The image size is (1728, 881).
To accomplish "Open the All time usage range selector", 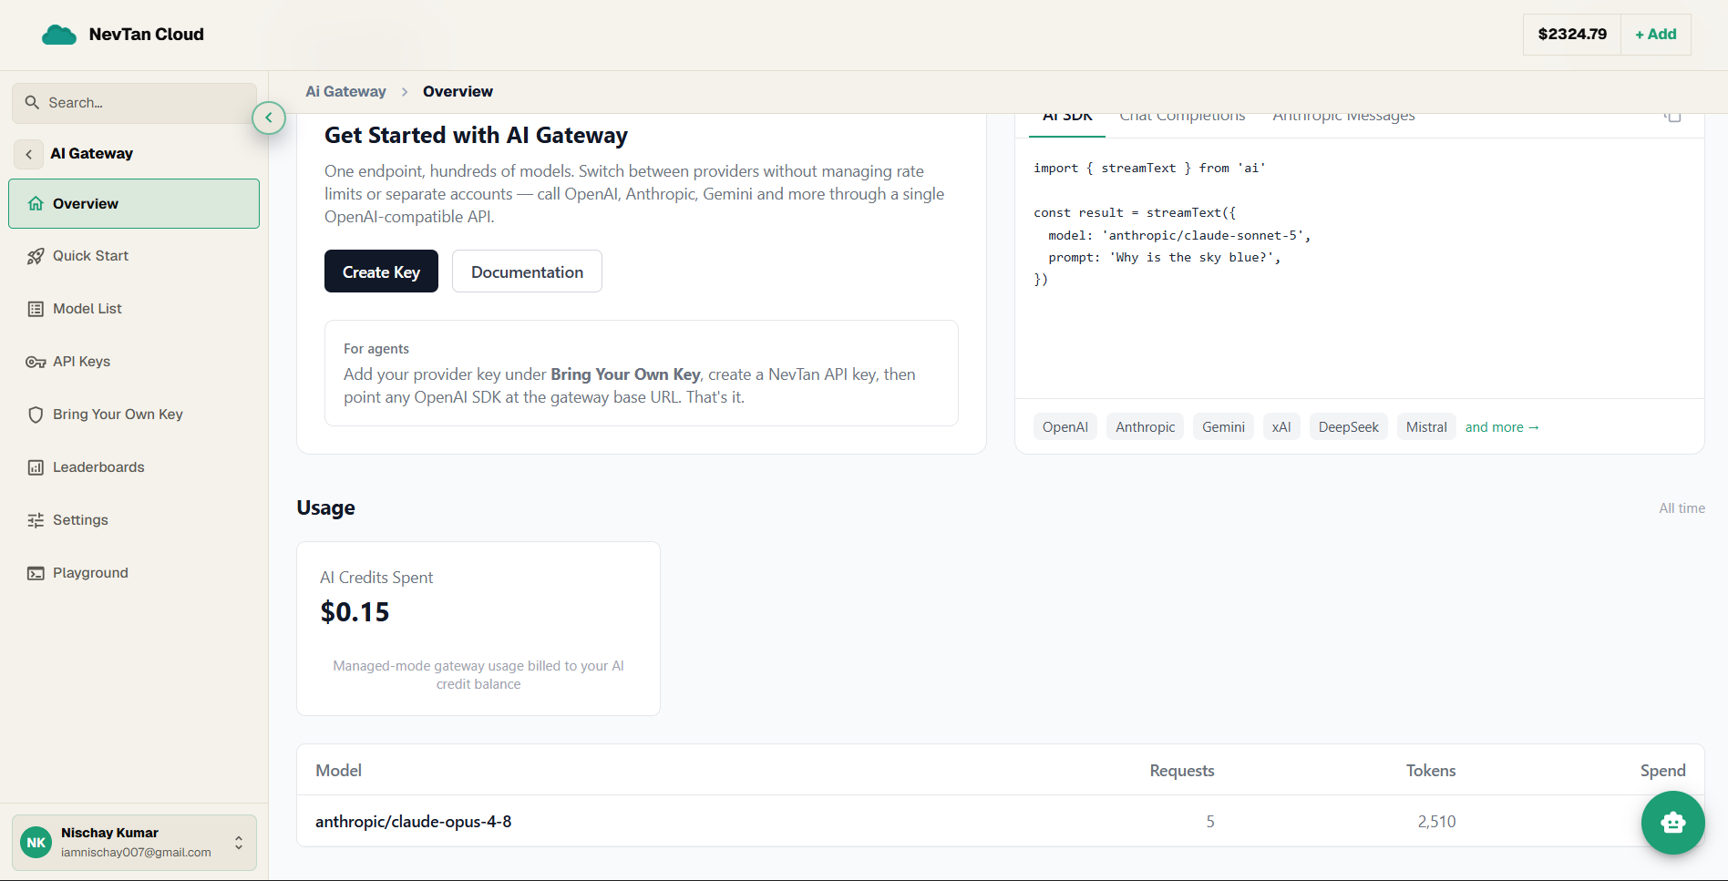I will (1682, 508).
